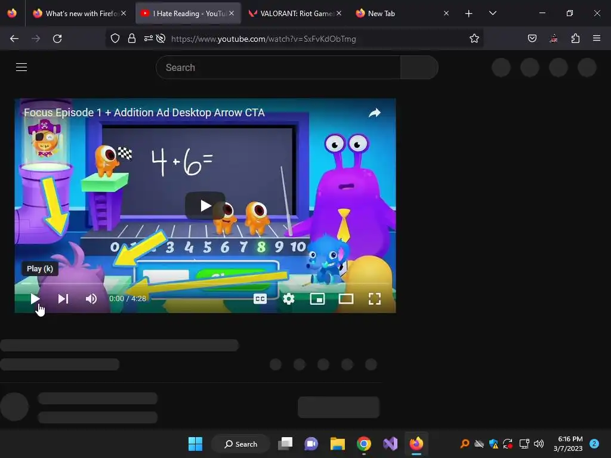Viewport: 611px width, 458px height.
Task: Click the large center play button
Action: pyautogui.click(x=205, y=205)
